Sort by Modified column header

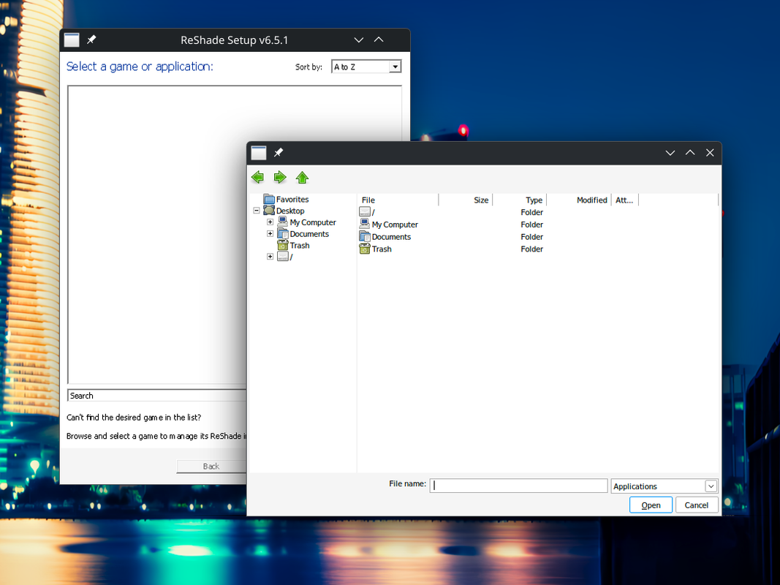[x=579, y=200]
